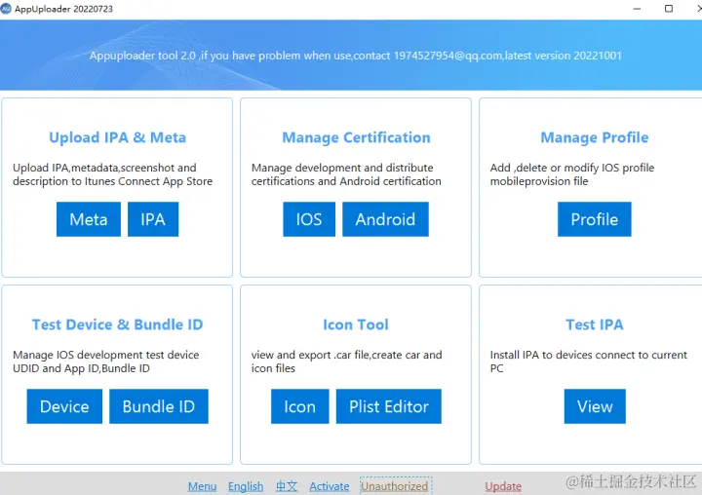Image resolution: width=702 pixels, height=495 pixels.
Task: Click the Icon Tool heading
Action: (356, 324)
